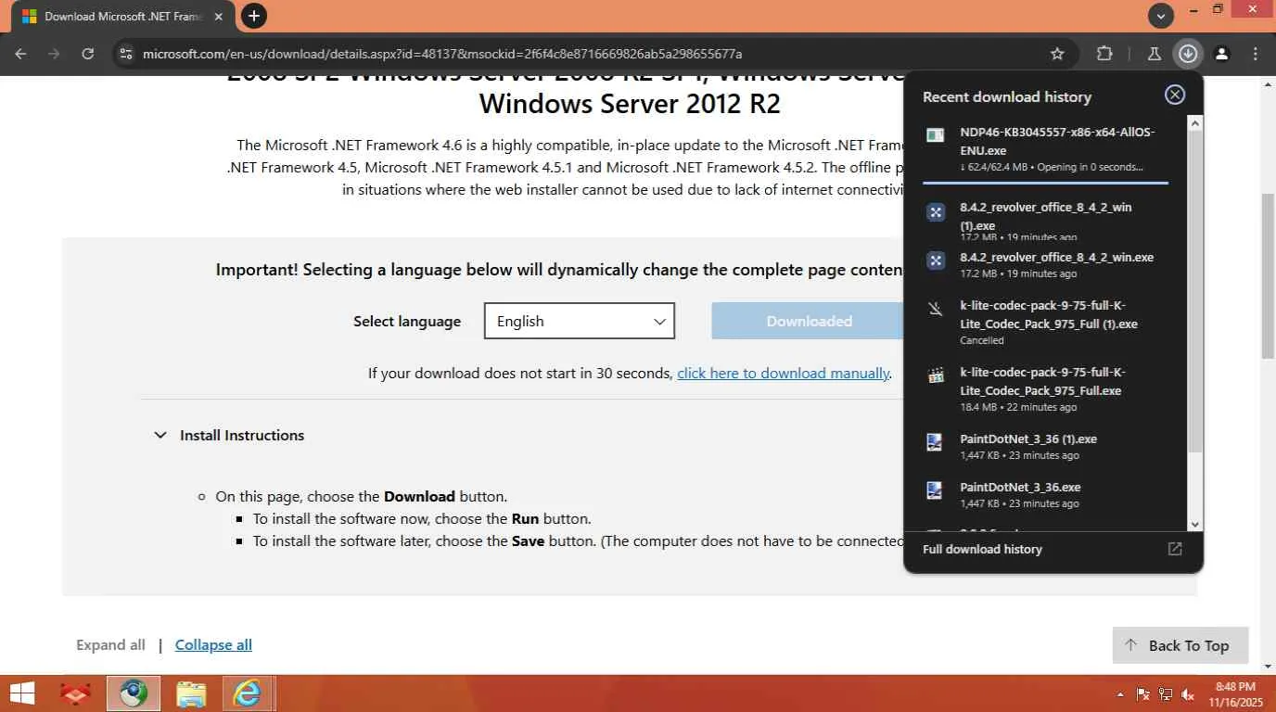Open the Chrome three-dot menu

tap(1256, 54)
